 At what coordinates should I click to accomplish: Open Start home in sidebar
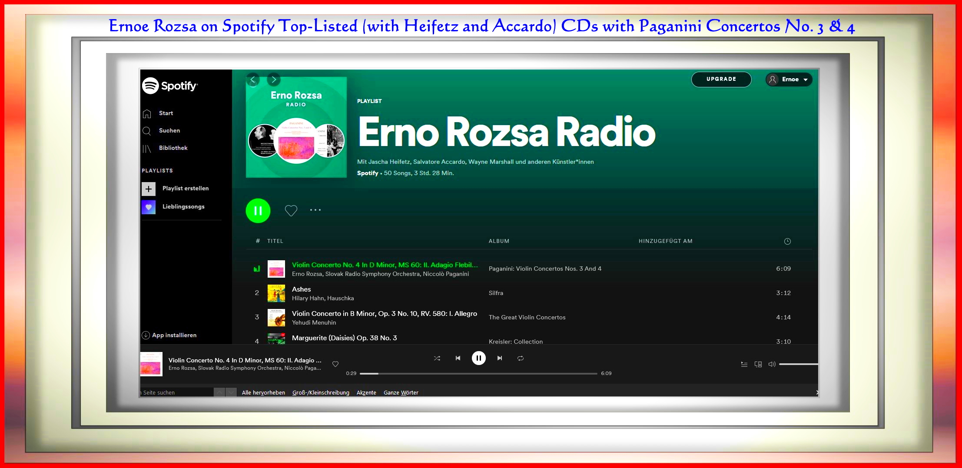pos(157,113)
